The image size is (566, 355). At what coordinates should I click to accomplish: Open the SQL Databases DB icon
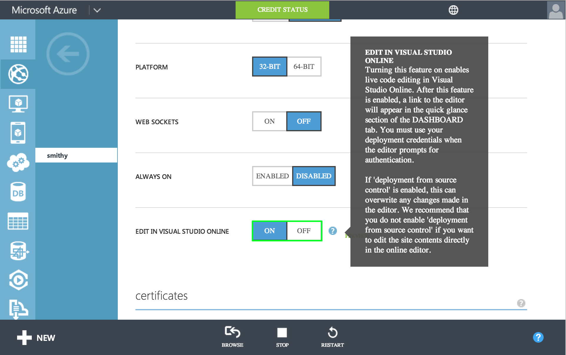tap(18, 192)
